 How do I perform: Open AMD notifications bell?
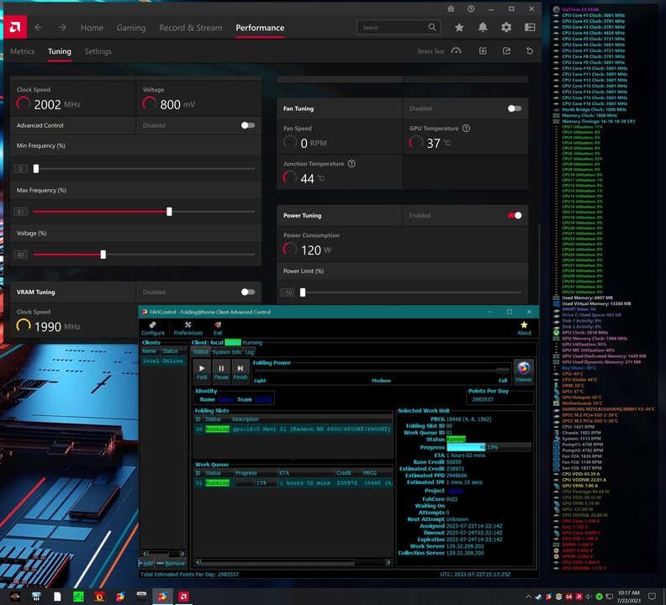[483, 27]
